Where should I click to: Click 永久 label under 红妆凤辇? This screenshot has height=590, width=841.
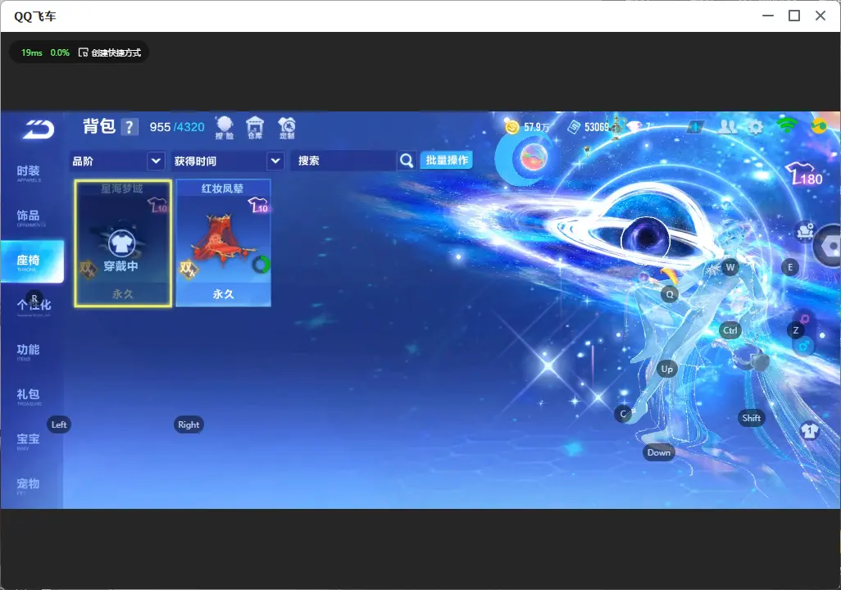coord(223,294)
